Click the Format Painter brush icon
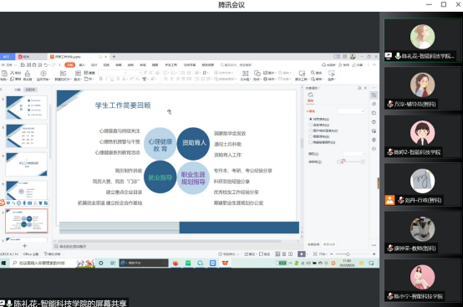Viewport: 463px width, 307px height. click(28, 74)
